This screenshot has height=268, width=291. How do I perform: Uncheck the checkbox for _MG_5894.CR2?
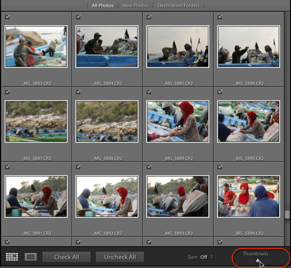220,167
